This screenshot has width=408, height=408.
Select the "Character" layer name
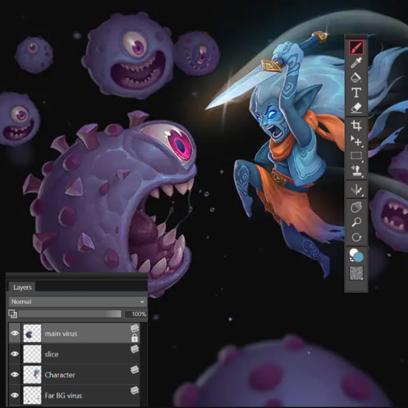point(60,375)
